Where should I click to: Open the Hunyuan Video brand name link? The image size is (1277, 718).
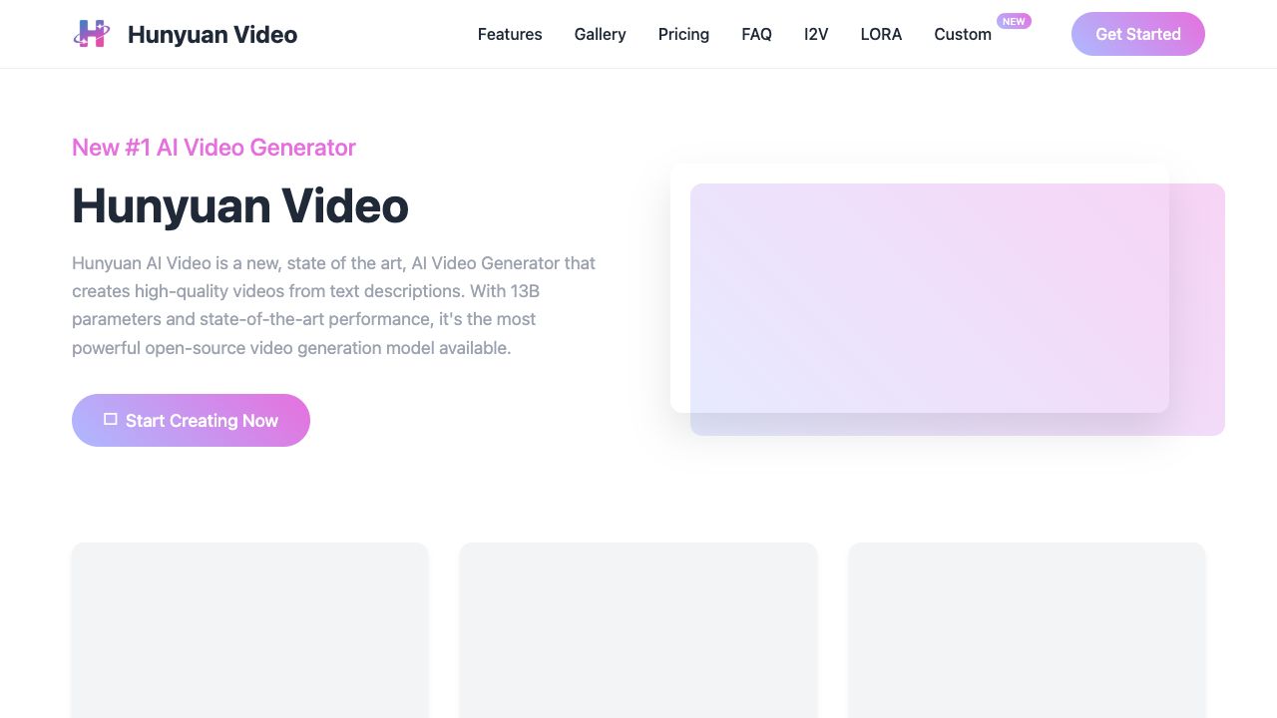(x=213, y=35)
